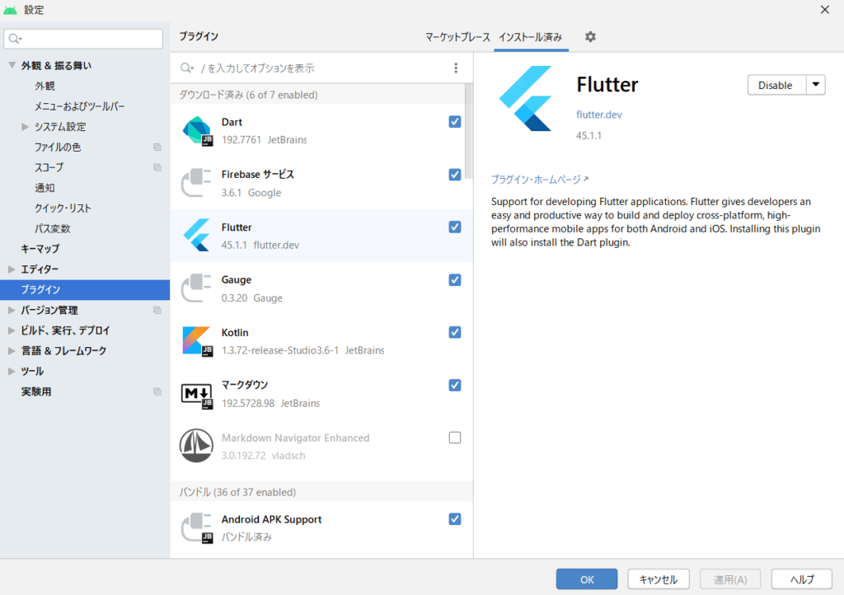844x595 pixels.
Task: Open the 通知 settings page
Action: 45,188
